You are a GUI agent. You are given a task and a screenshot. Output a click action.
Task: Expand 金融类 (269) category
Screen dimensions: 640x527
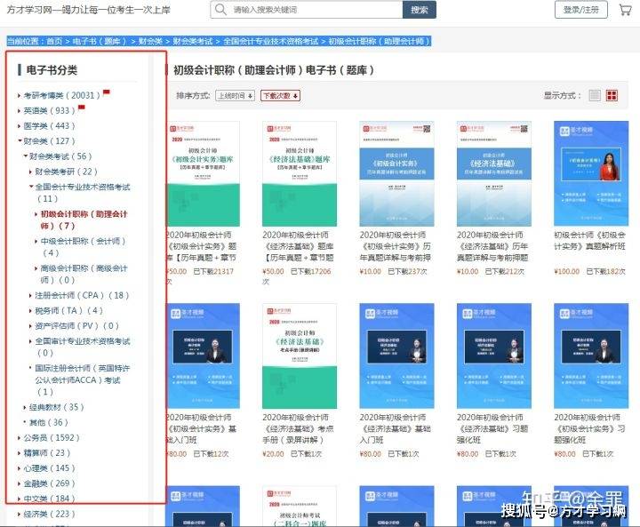[49, 483]
